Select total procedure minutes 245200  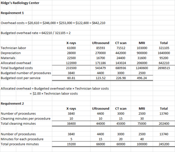click(x=164, y=144)
